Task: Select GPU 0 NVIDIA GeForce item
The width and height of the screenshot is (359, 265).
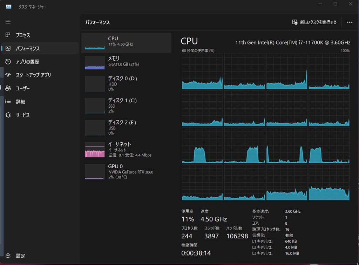Action: [126, 172]
